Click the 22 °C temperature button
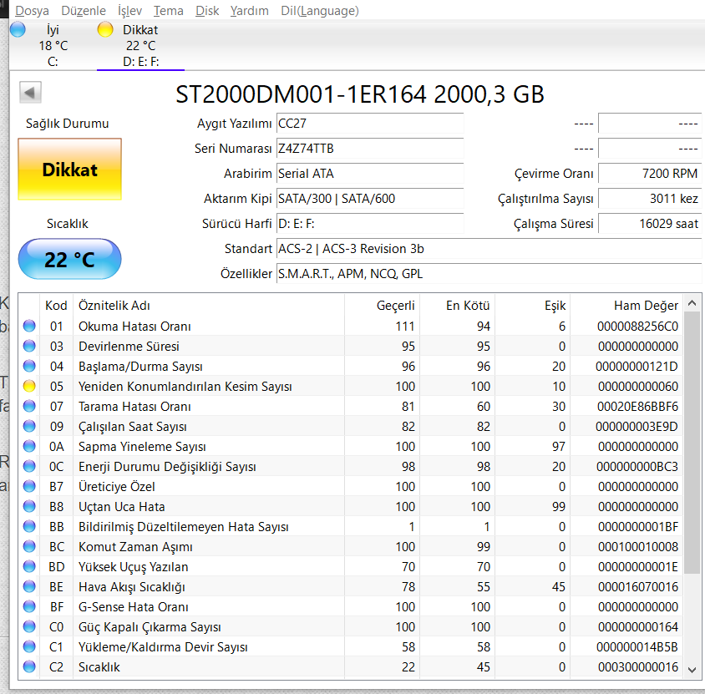The height and width of the screenshot is (694, 705). (69, 260)
